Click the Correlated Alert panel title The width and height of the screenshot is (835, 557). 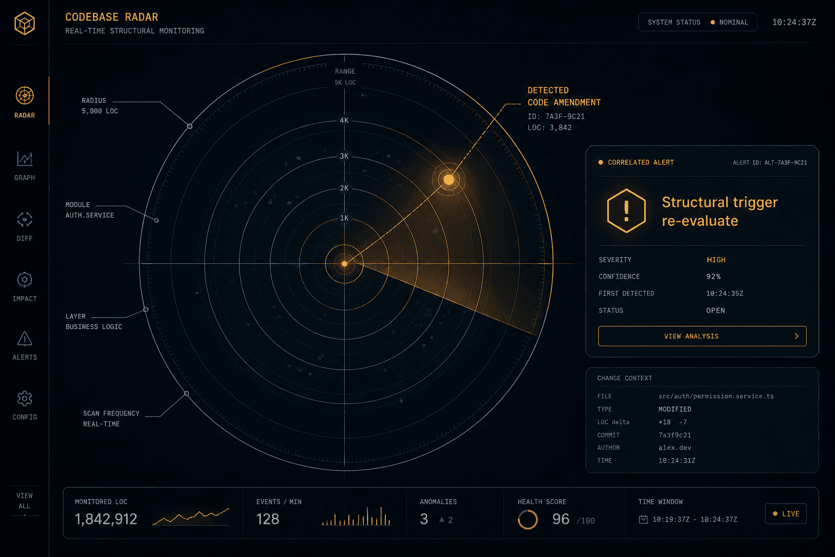pyautogui.click(x=641, y=163)
